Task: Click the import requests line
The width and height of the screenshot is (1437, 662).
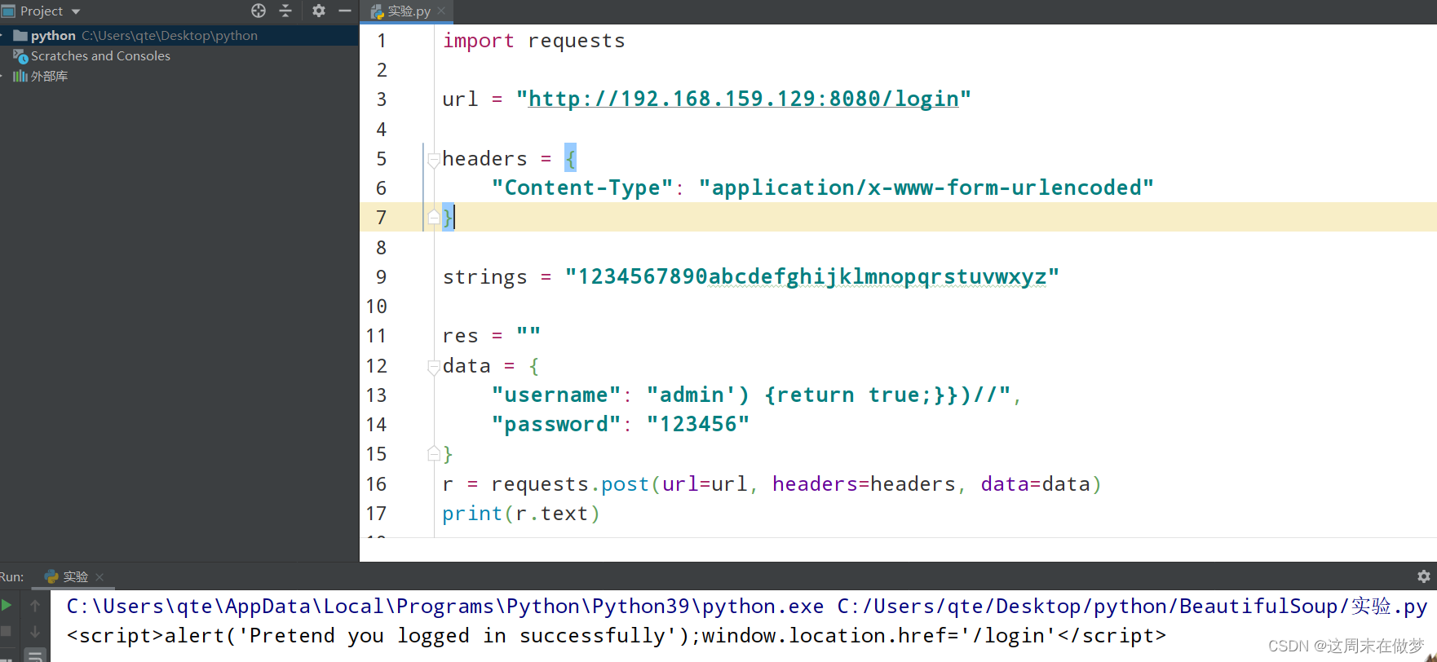Action: tap(533, 41)
